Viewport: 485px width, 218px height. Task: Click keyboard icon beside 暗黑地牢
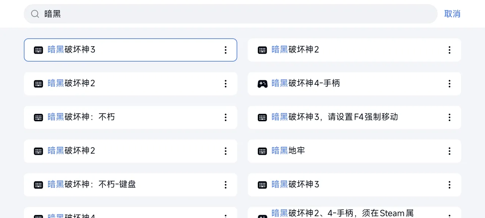[263, 151]
